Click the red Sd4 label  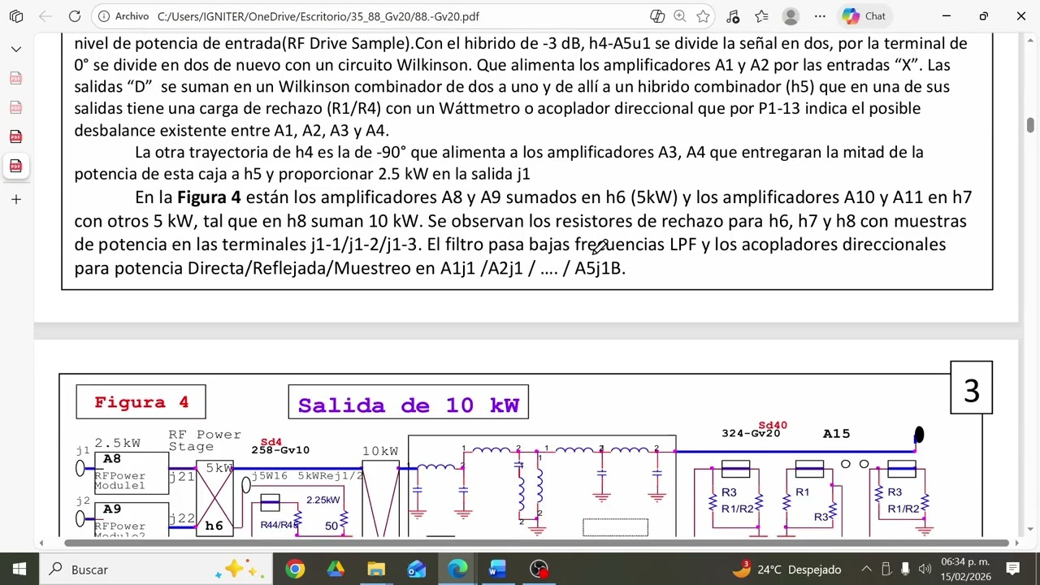(x=271, y=442)
